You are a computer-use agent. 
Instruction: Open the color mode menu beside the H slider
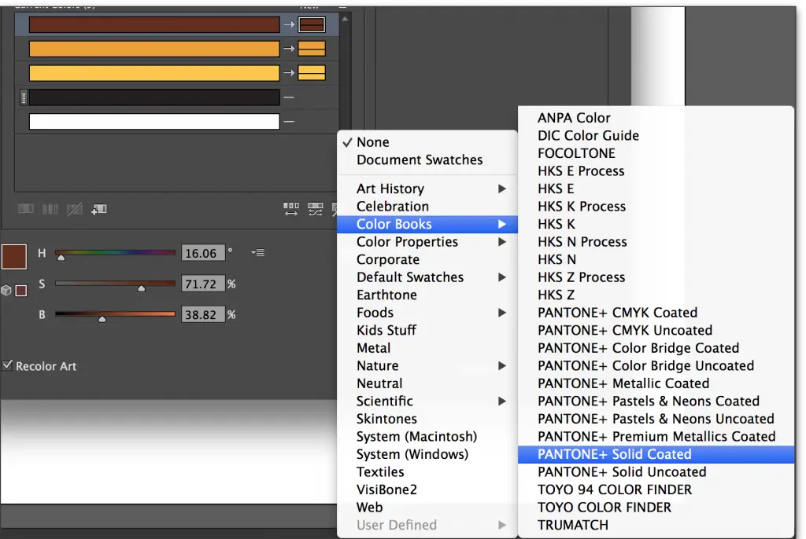257,252
